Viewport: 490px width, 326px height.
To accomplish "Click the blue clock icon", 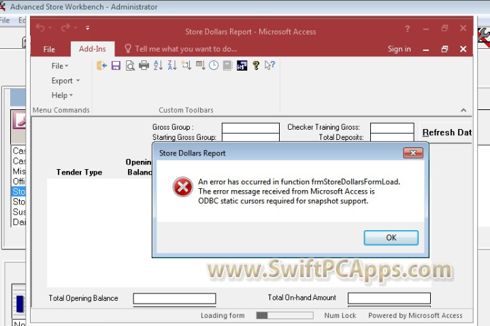I will coord(214,65).
